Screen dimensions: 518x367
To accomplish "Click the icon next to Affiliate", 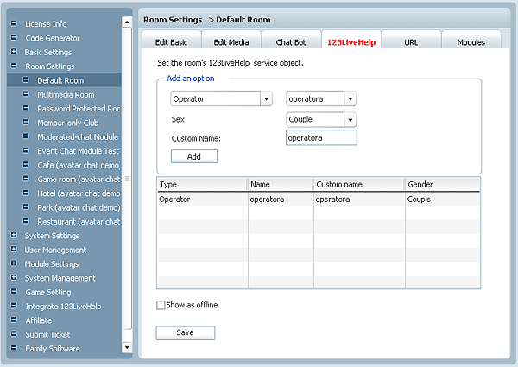I will click(14, 320).
